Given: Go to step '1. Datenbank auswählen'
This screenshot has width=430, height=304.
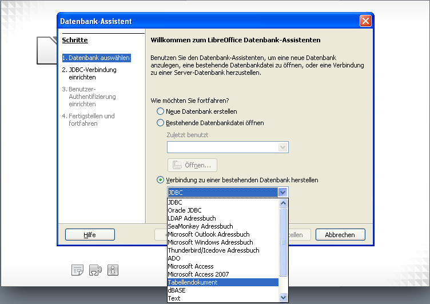Looking at the screenshot, I should tap(96, 58).
